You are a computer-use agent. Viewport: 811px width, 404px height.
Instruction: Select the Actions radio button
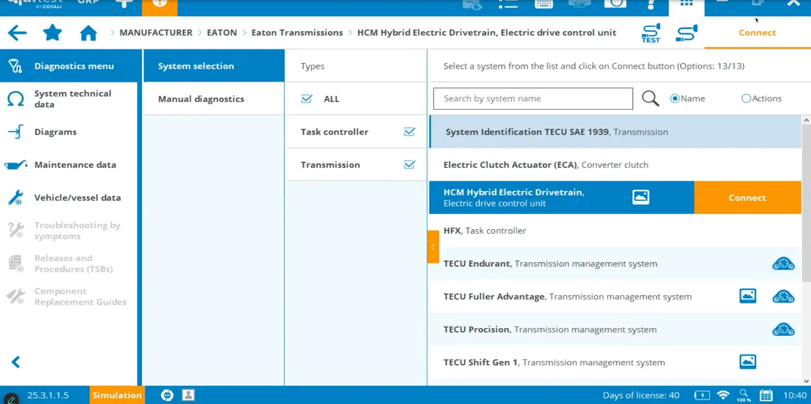click(x=746, y=99)
